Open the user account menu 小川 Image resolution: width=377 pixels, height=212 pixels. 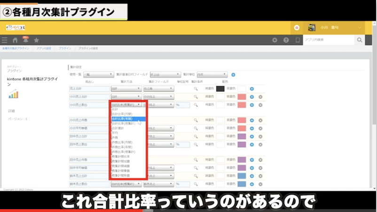[335, 28]
